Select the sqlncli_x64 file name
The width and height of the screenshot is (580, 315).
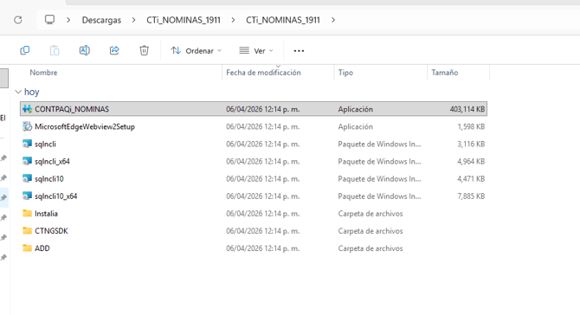(x=52, y=161)
